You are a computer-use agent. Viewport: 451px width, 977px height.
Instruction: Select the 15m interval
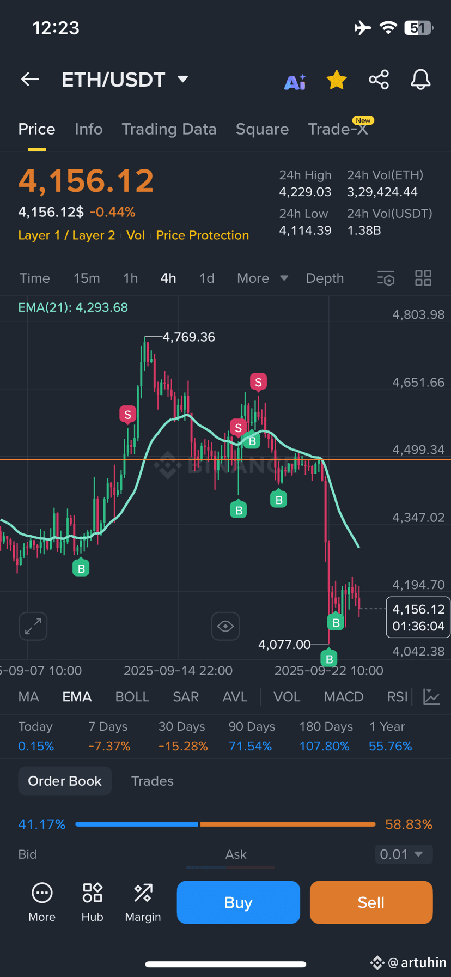click(x=87, y=278)
